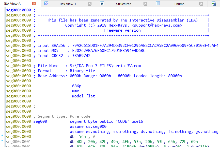
Task: Click the SHA256 hash value
Action: 145,46
